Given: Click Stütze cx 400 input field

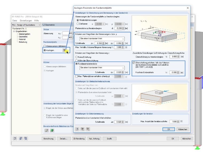Looking at the screenshot, I should click(68, 33).
